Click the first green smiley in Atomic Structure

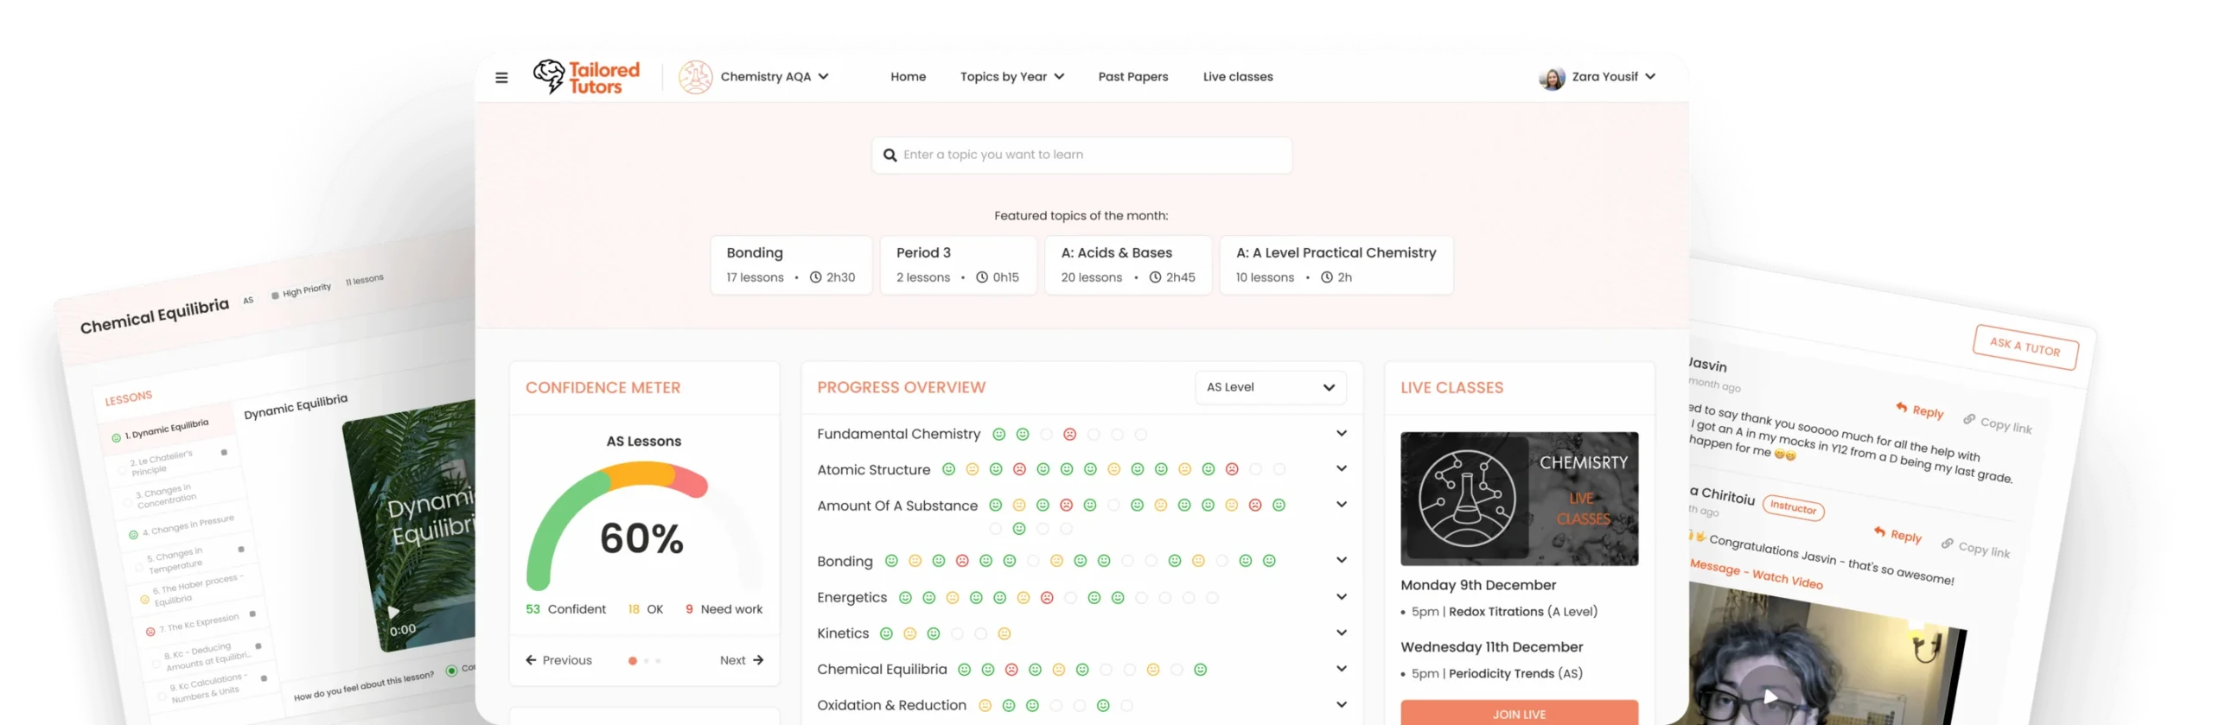click(x=948, y=469)
